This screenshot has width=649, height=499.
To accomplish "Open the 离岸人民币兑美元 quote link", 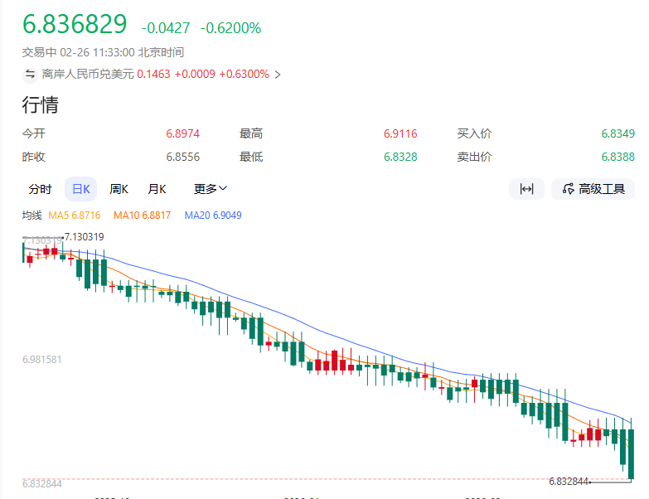I will [88, 75].
